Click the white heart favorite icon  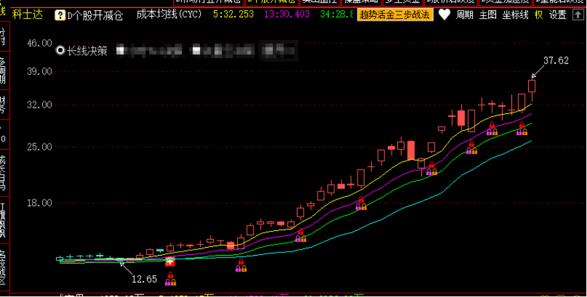[445, 15]
